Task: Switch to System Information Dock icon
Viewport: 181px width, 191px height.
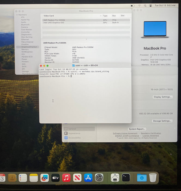Action: [x=115, y=177]
